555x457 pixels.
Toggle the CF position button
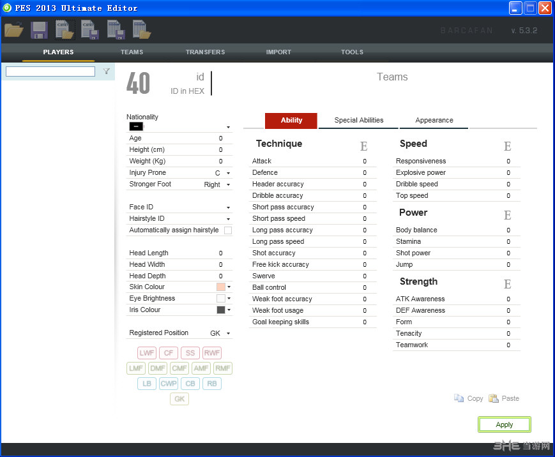(x=169, y=353)
